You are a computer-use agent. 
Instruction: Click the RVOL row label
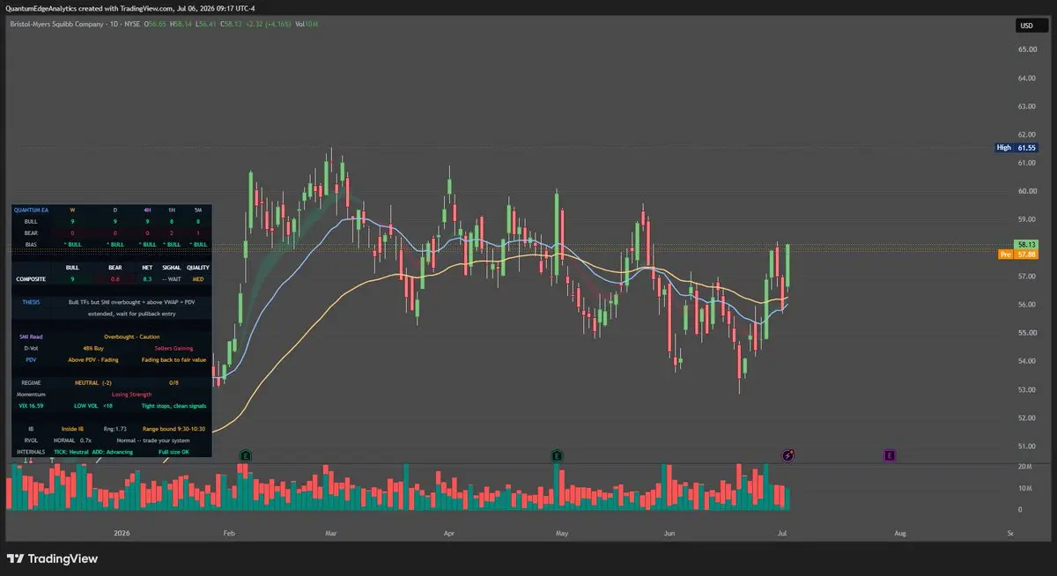(31, 440)
